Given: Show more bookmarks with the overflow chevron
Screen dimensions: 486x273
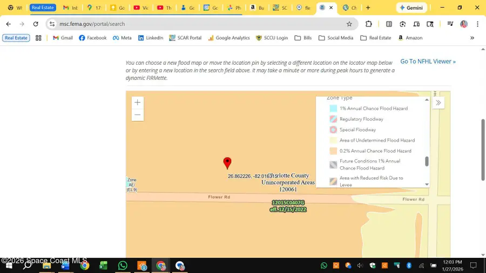Looking at the screenshot, I should point(472,38).
